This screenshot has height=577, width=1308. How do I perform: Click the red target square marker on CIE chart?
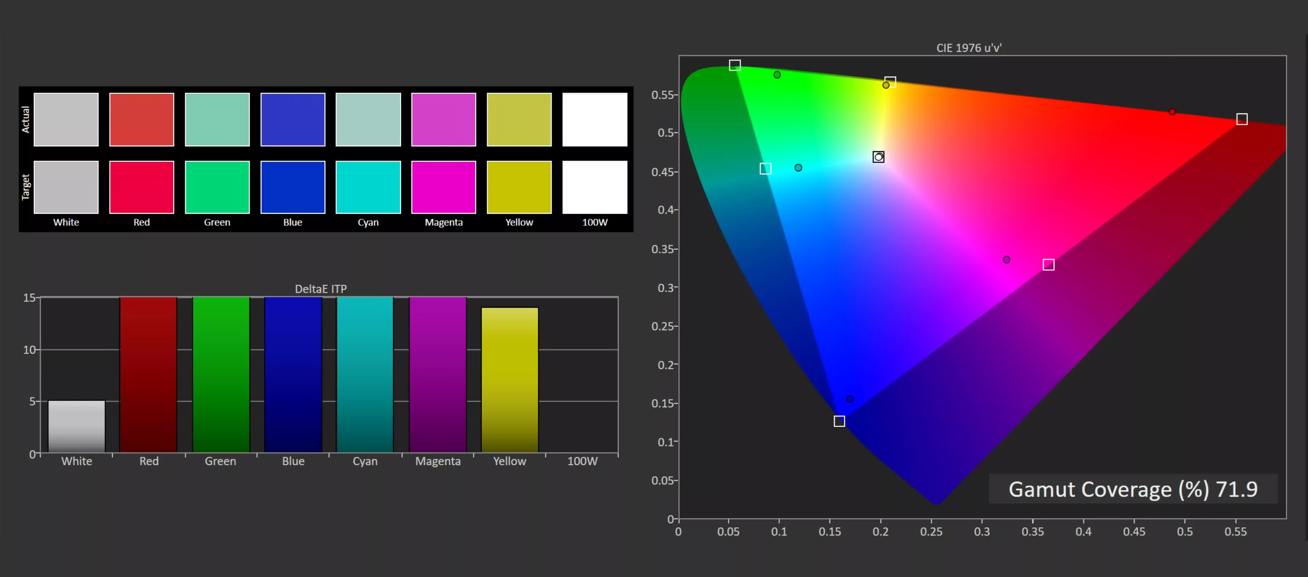point(1242,119)
